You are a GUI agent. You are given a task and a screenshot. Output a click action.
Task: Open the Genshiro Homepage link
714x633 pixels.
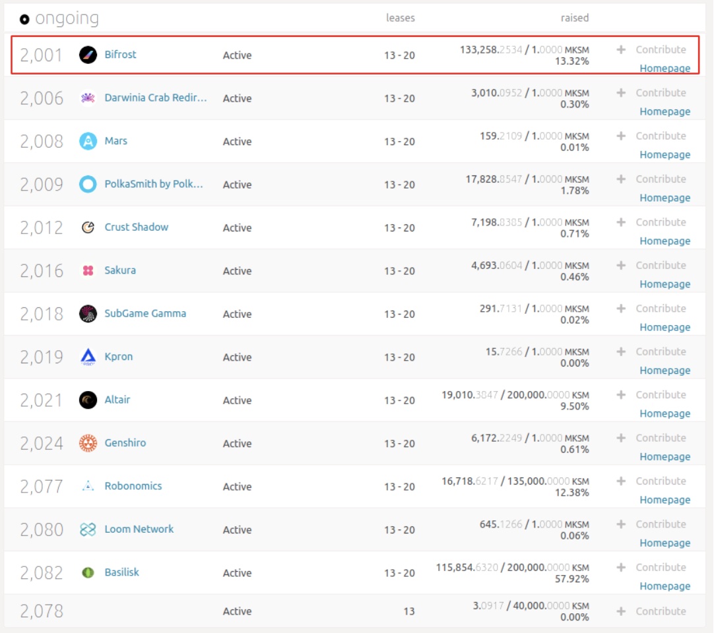click(665, 456)
